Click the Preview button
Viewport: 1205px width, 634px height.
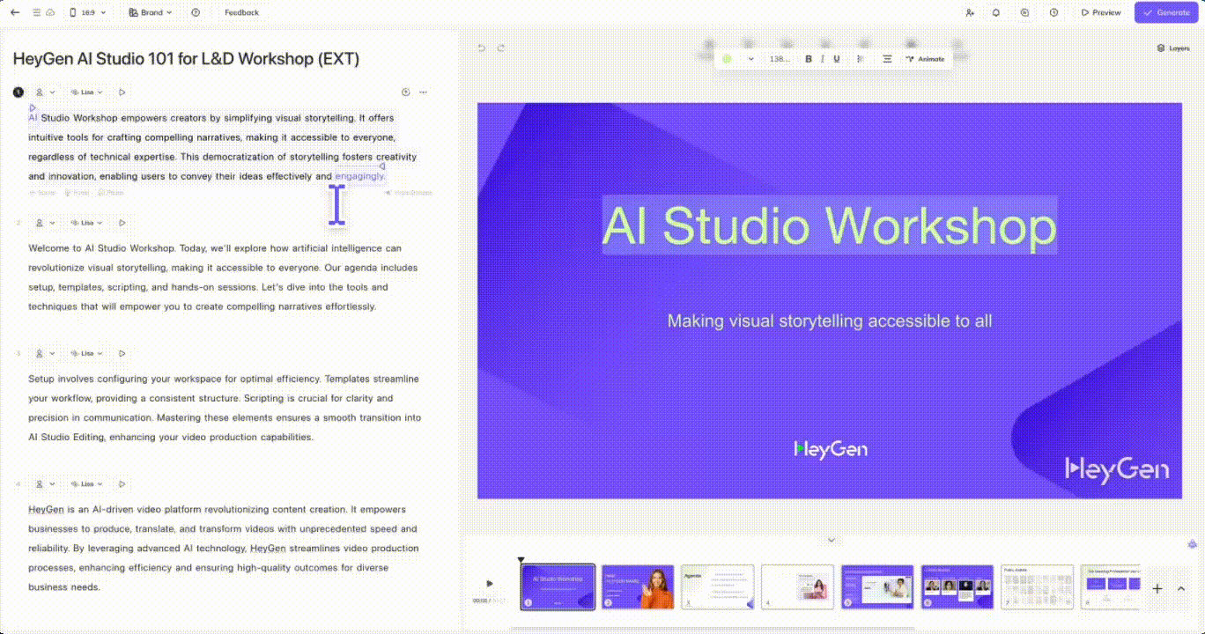coord(1101,12)
